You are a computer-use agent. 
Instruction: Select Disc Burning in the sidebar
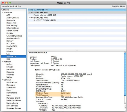point(12,25)
